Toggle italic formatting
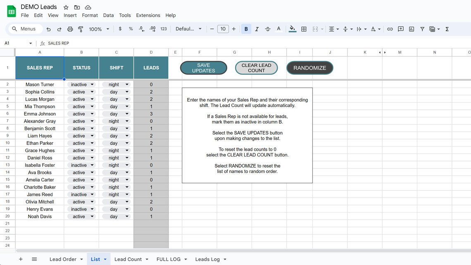Screen dimensions: 471x265 tap(257, 29)
